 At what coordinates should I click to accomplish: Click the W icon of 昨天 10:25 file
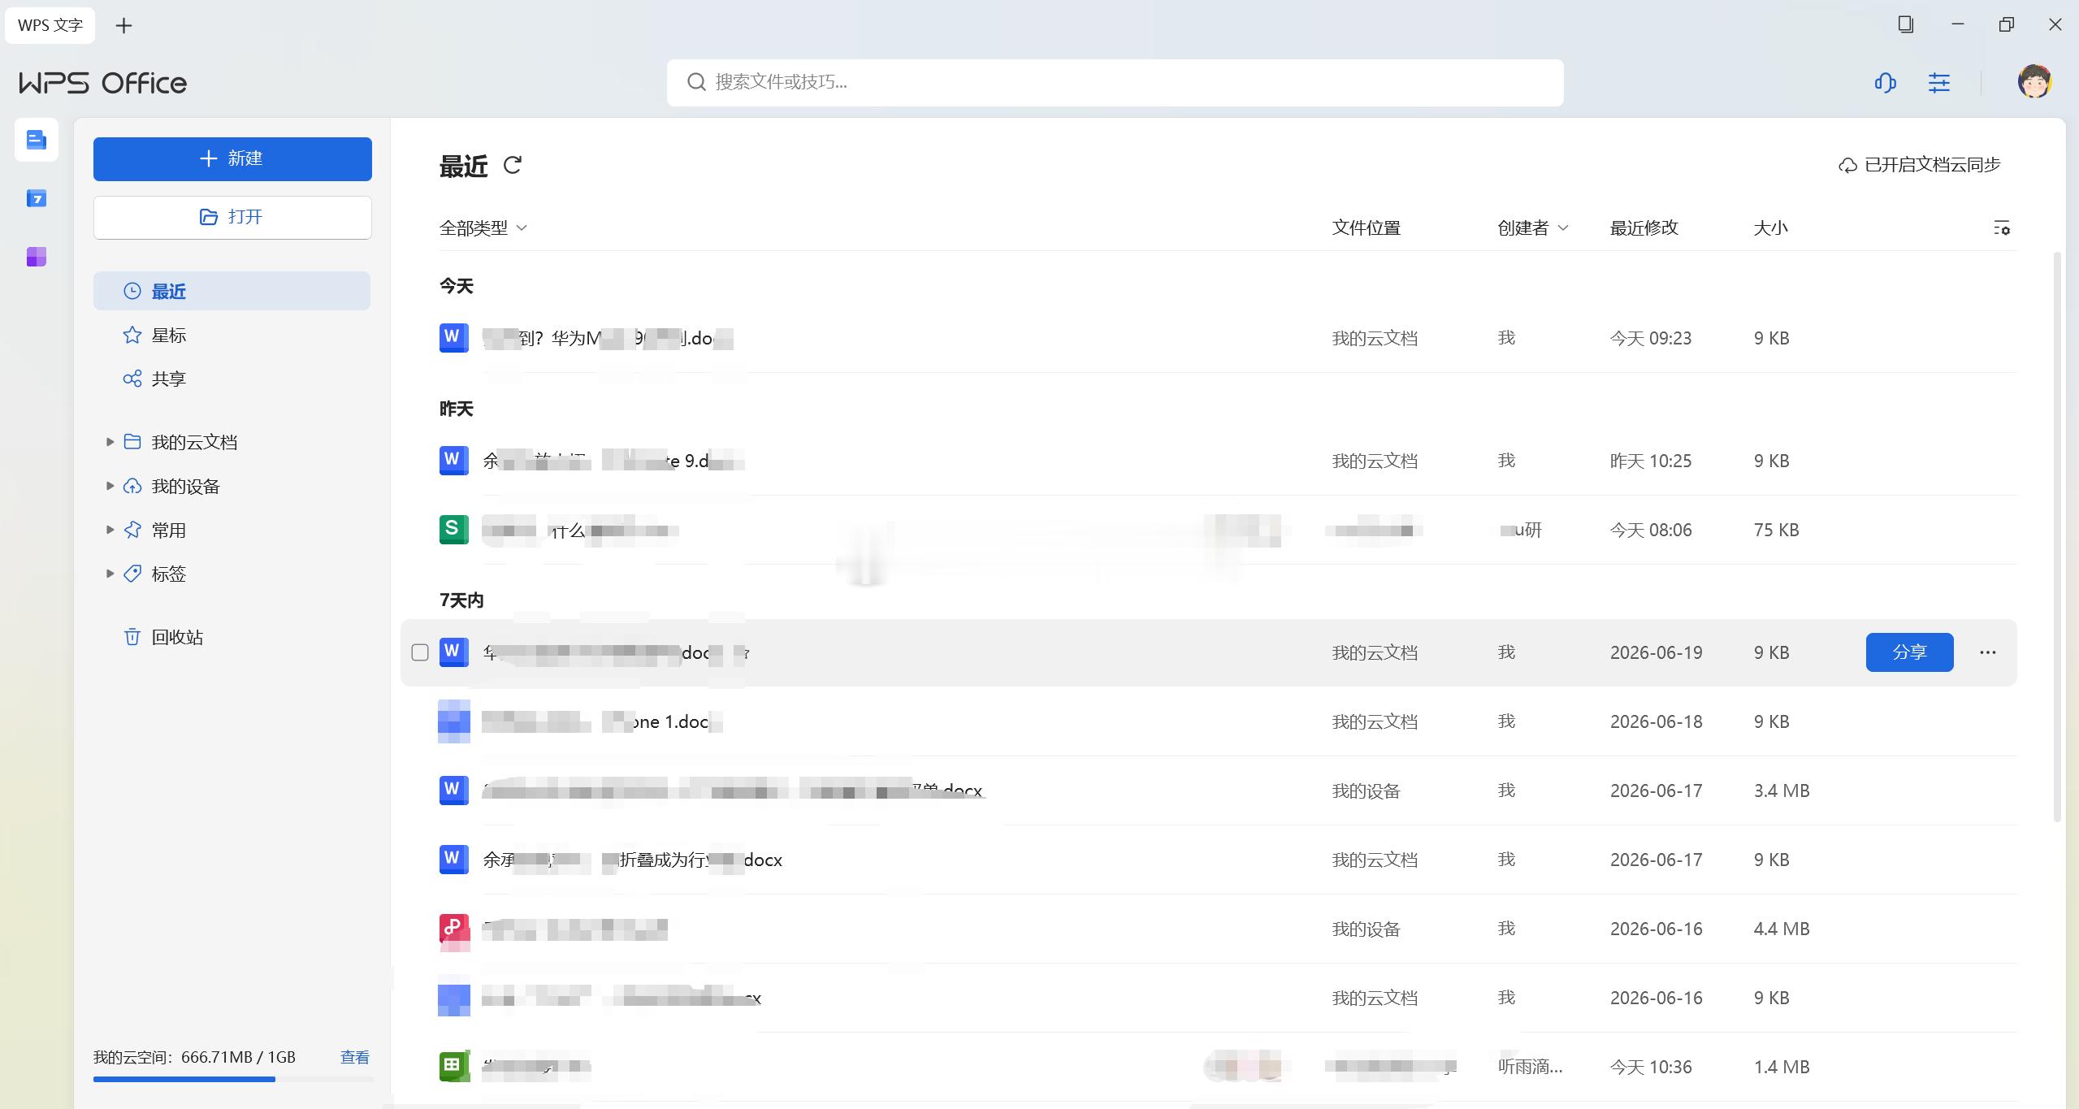point(453,461)
